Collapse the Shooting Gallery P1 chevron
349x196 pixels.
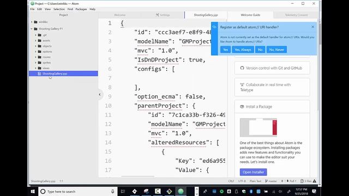tap(32, 29)
